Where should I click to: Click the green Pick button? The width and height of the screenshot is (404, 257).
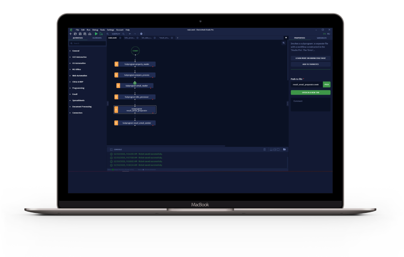327,84
